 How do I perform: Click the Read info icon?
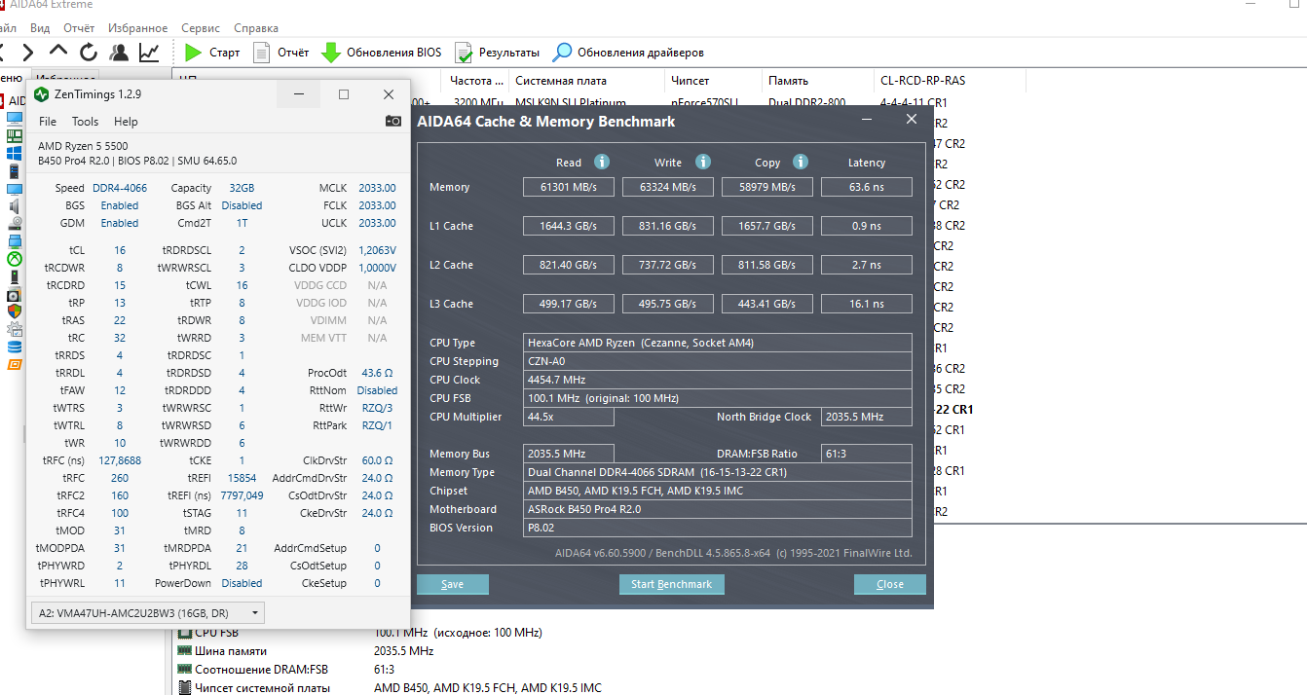tap(602, 162)
